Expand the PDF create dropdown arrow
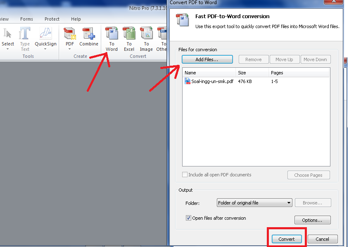Image resolution: width=349 pixels, height=247 pixels. point(69,49)
